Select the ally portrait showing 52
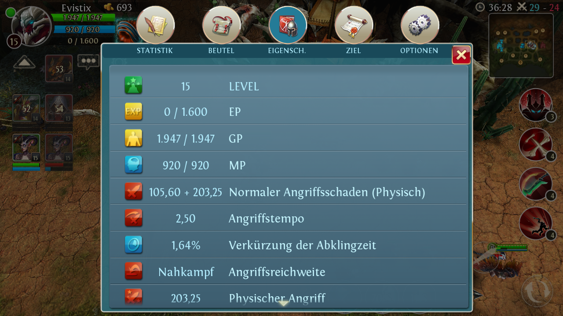 pyautogui.click(x=26, y=108)
